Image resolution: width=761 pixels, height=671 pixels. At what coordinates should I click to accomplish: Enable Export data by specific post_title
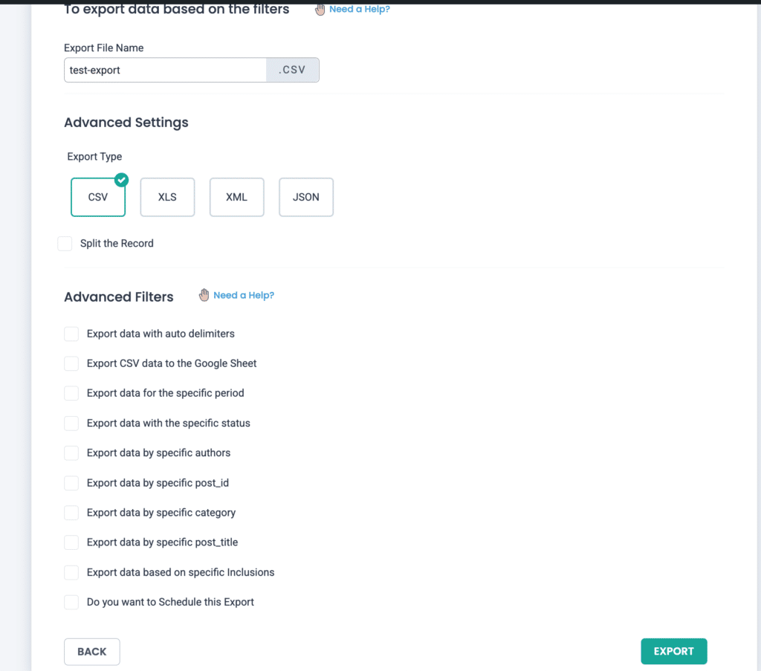(x=71, y=542)
